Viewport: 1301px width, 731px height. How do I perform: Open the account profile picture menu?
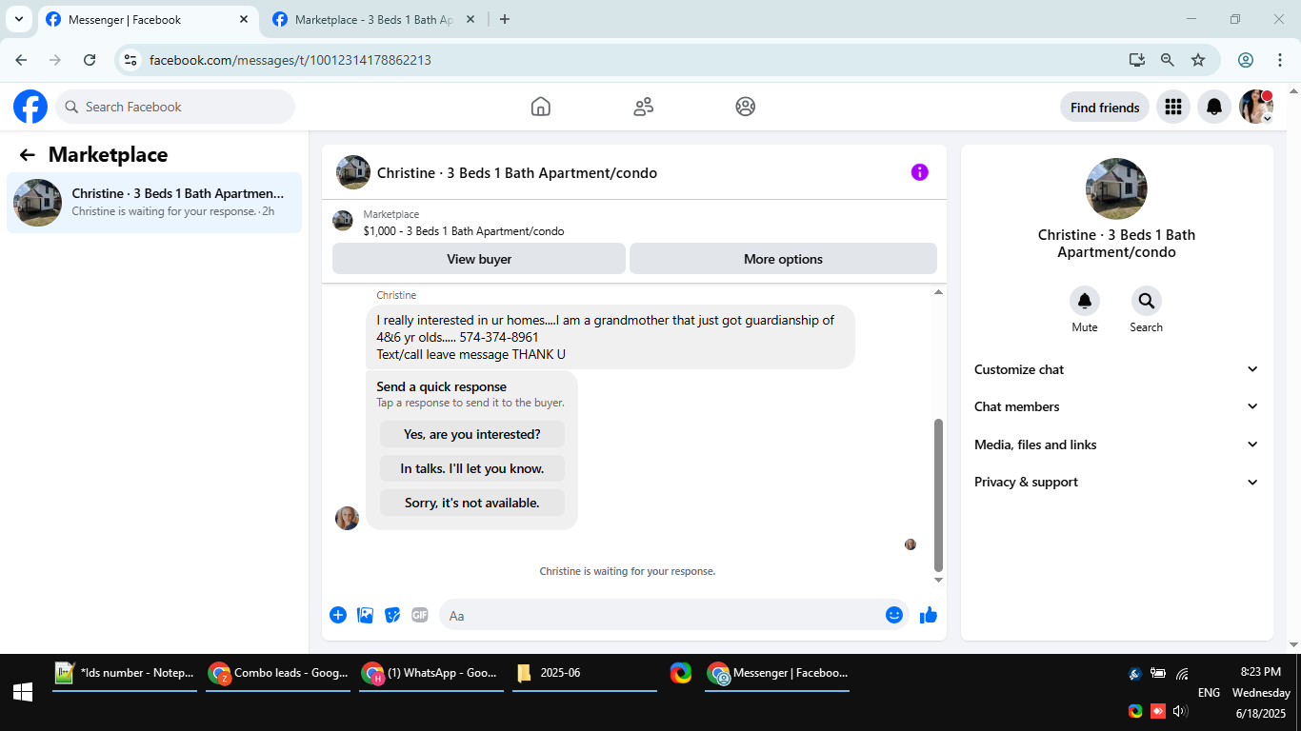(1256, 108)
